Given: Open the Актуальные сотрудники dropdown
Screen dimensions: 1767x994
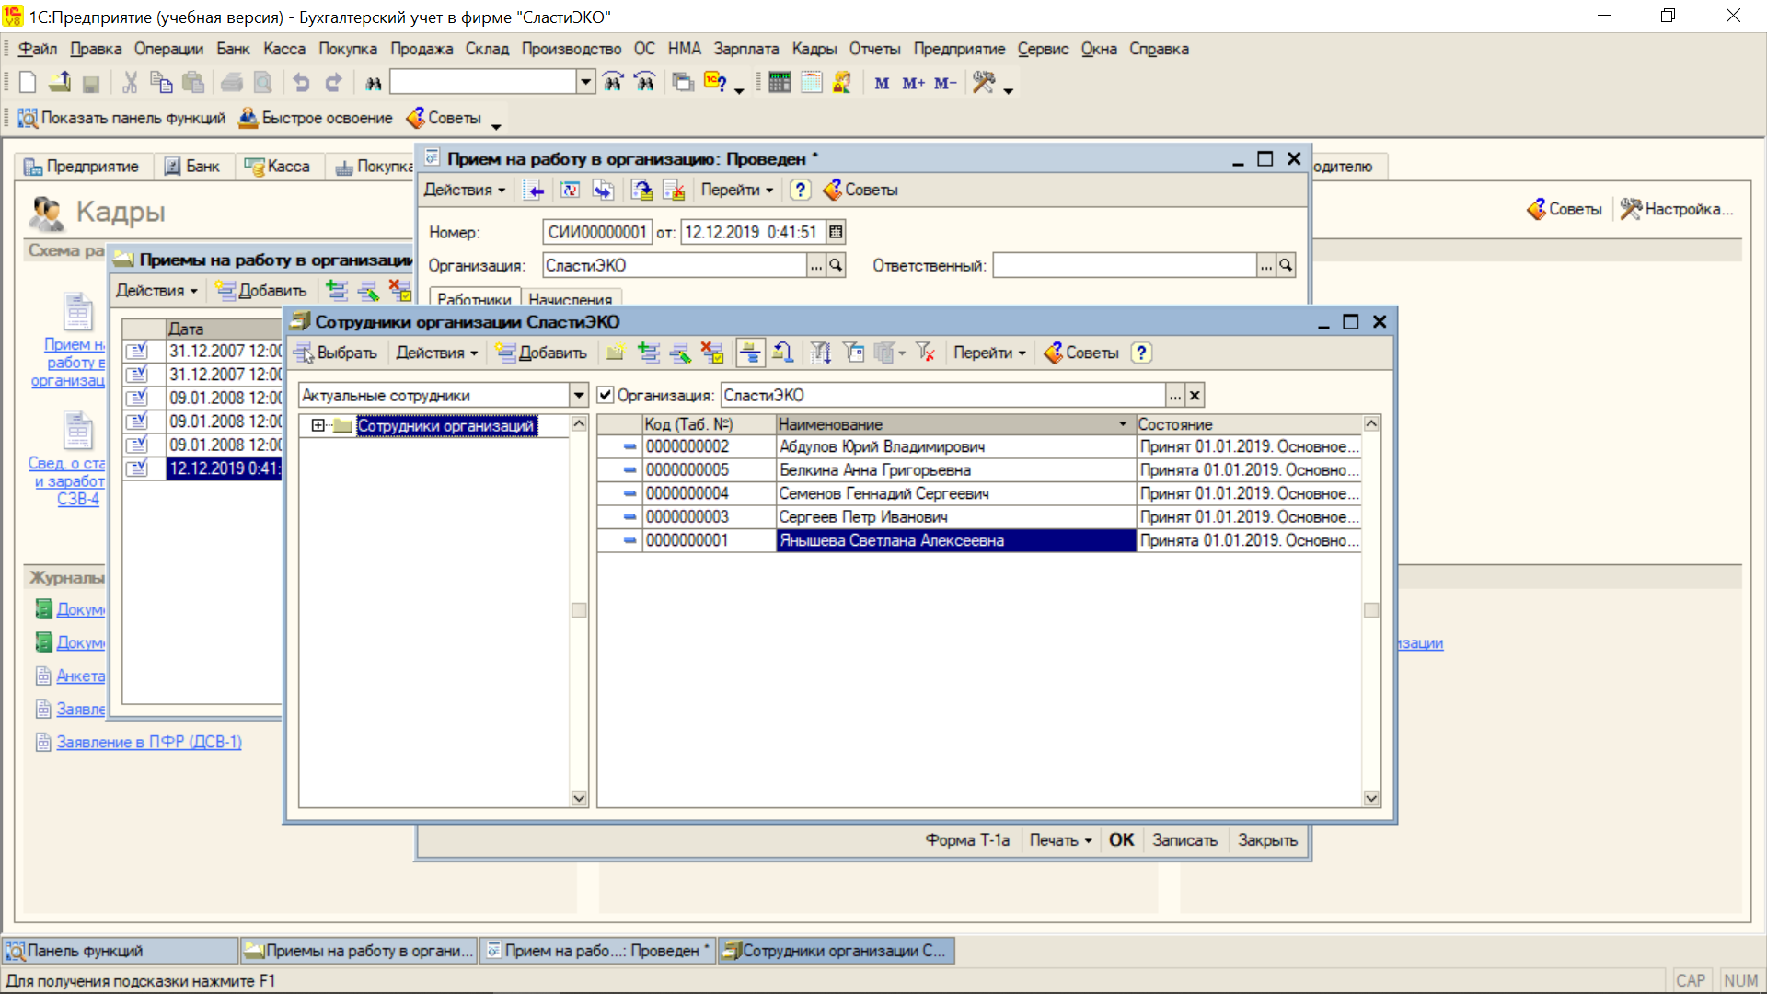Looking at the screenshot, I should 579,395.
